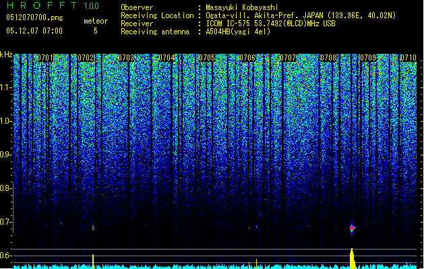The image size is (424, 269).
Task: Click the 0.6 frequency axis label
Action: coord(5,256)
